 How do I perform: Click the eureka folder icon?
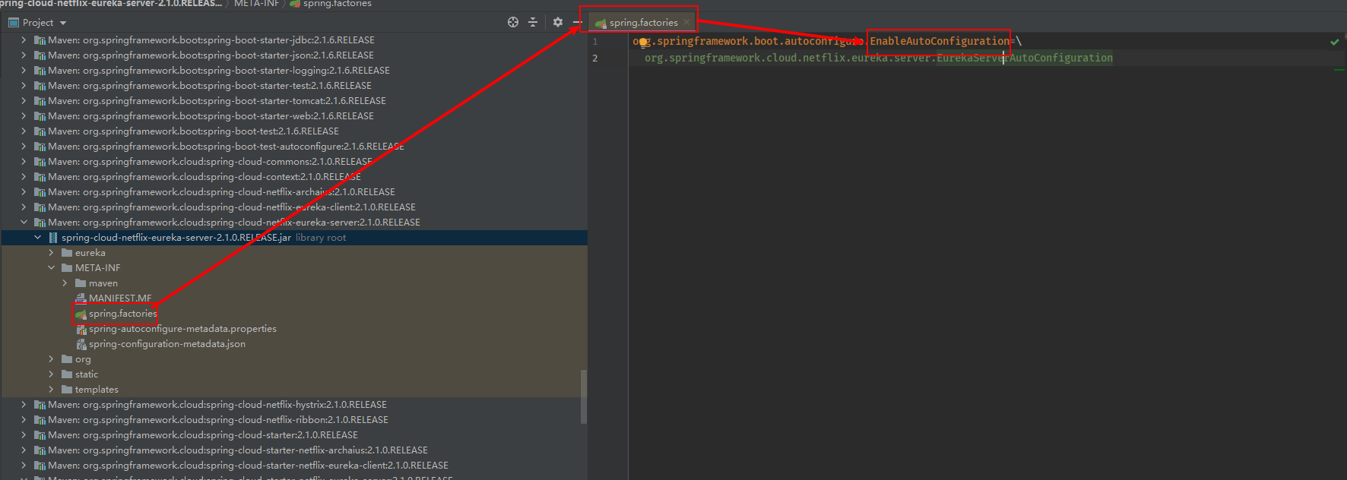67,253
